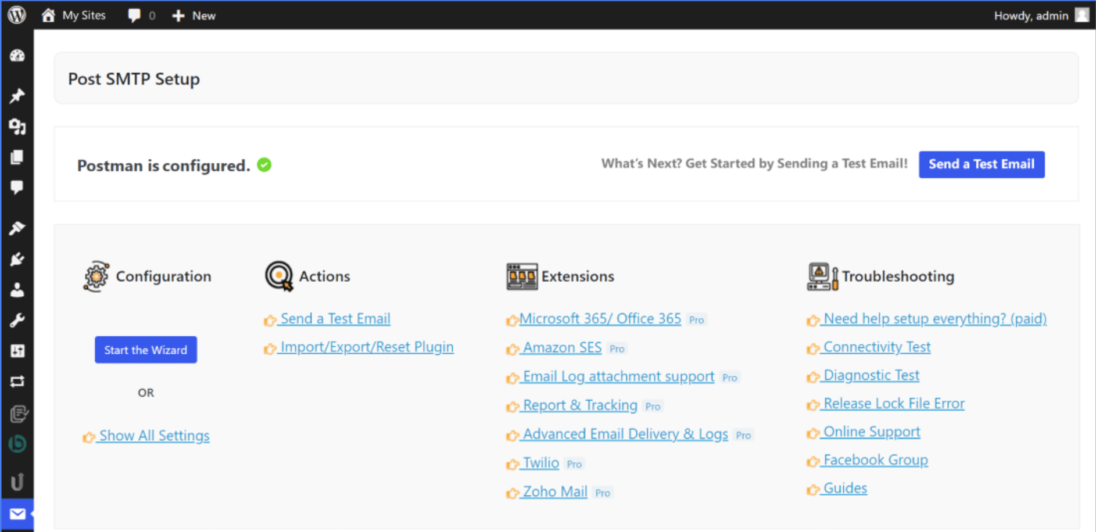Open Tools via the wrench icon
The height and width of the screenshot is (532, 1096).
click(x=17, y=321)
